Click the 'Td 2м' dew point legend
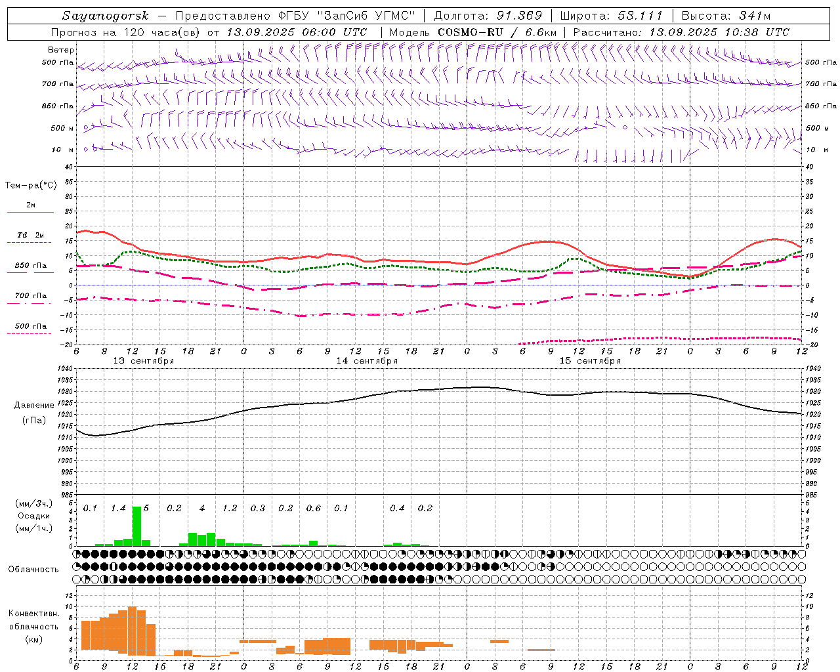 coord(31,235)
